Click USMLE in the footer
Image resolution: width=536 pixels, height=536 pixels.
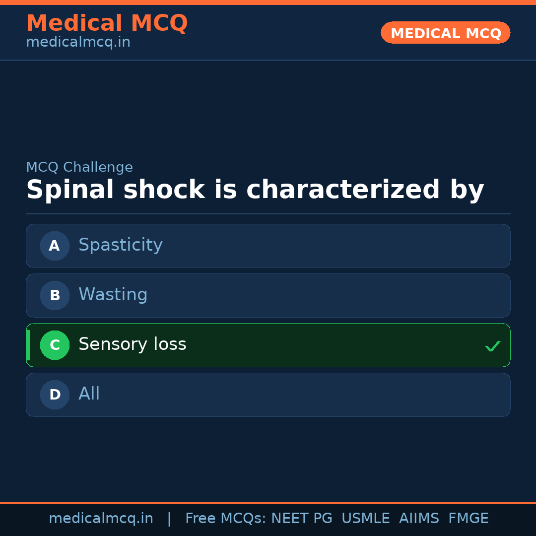point(365,519)
